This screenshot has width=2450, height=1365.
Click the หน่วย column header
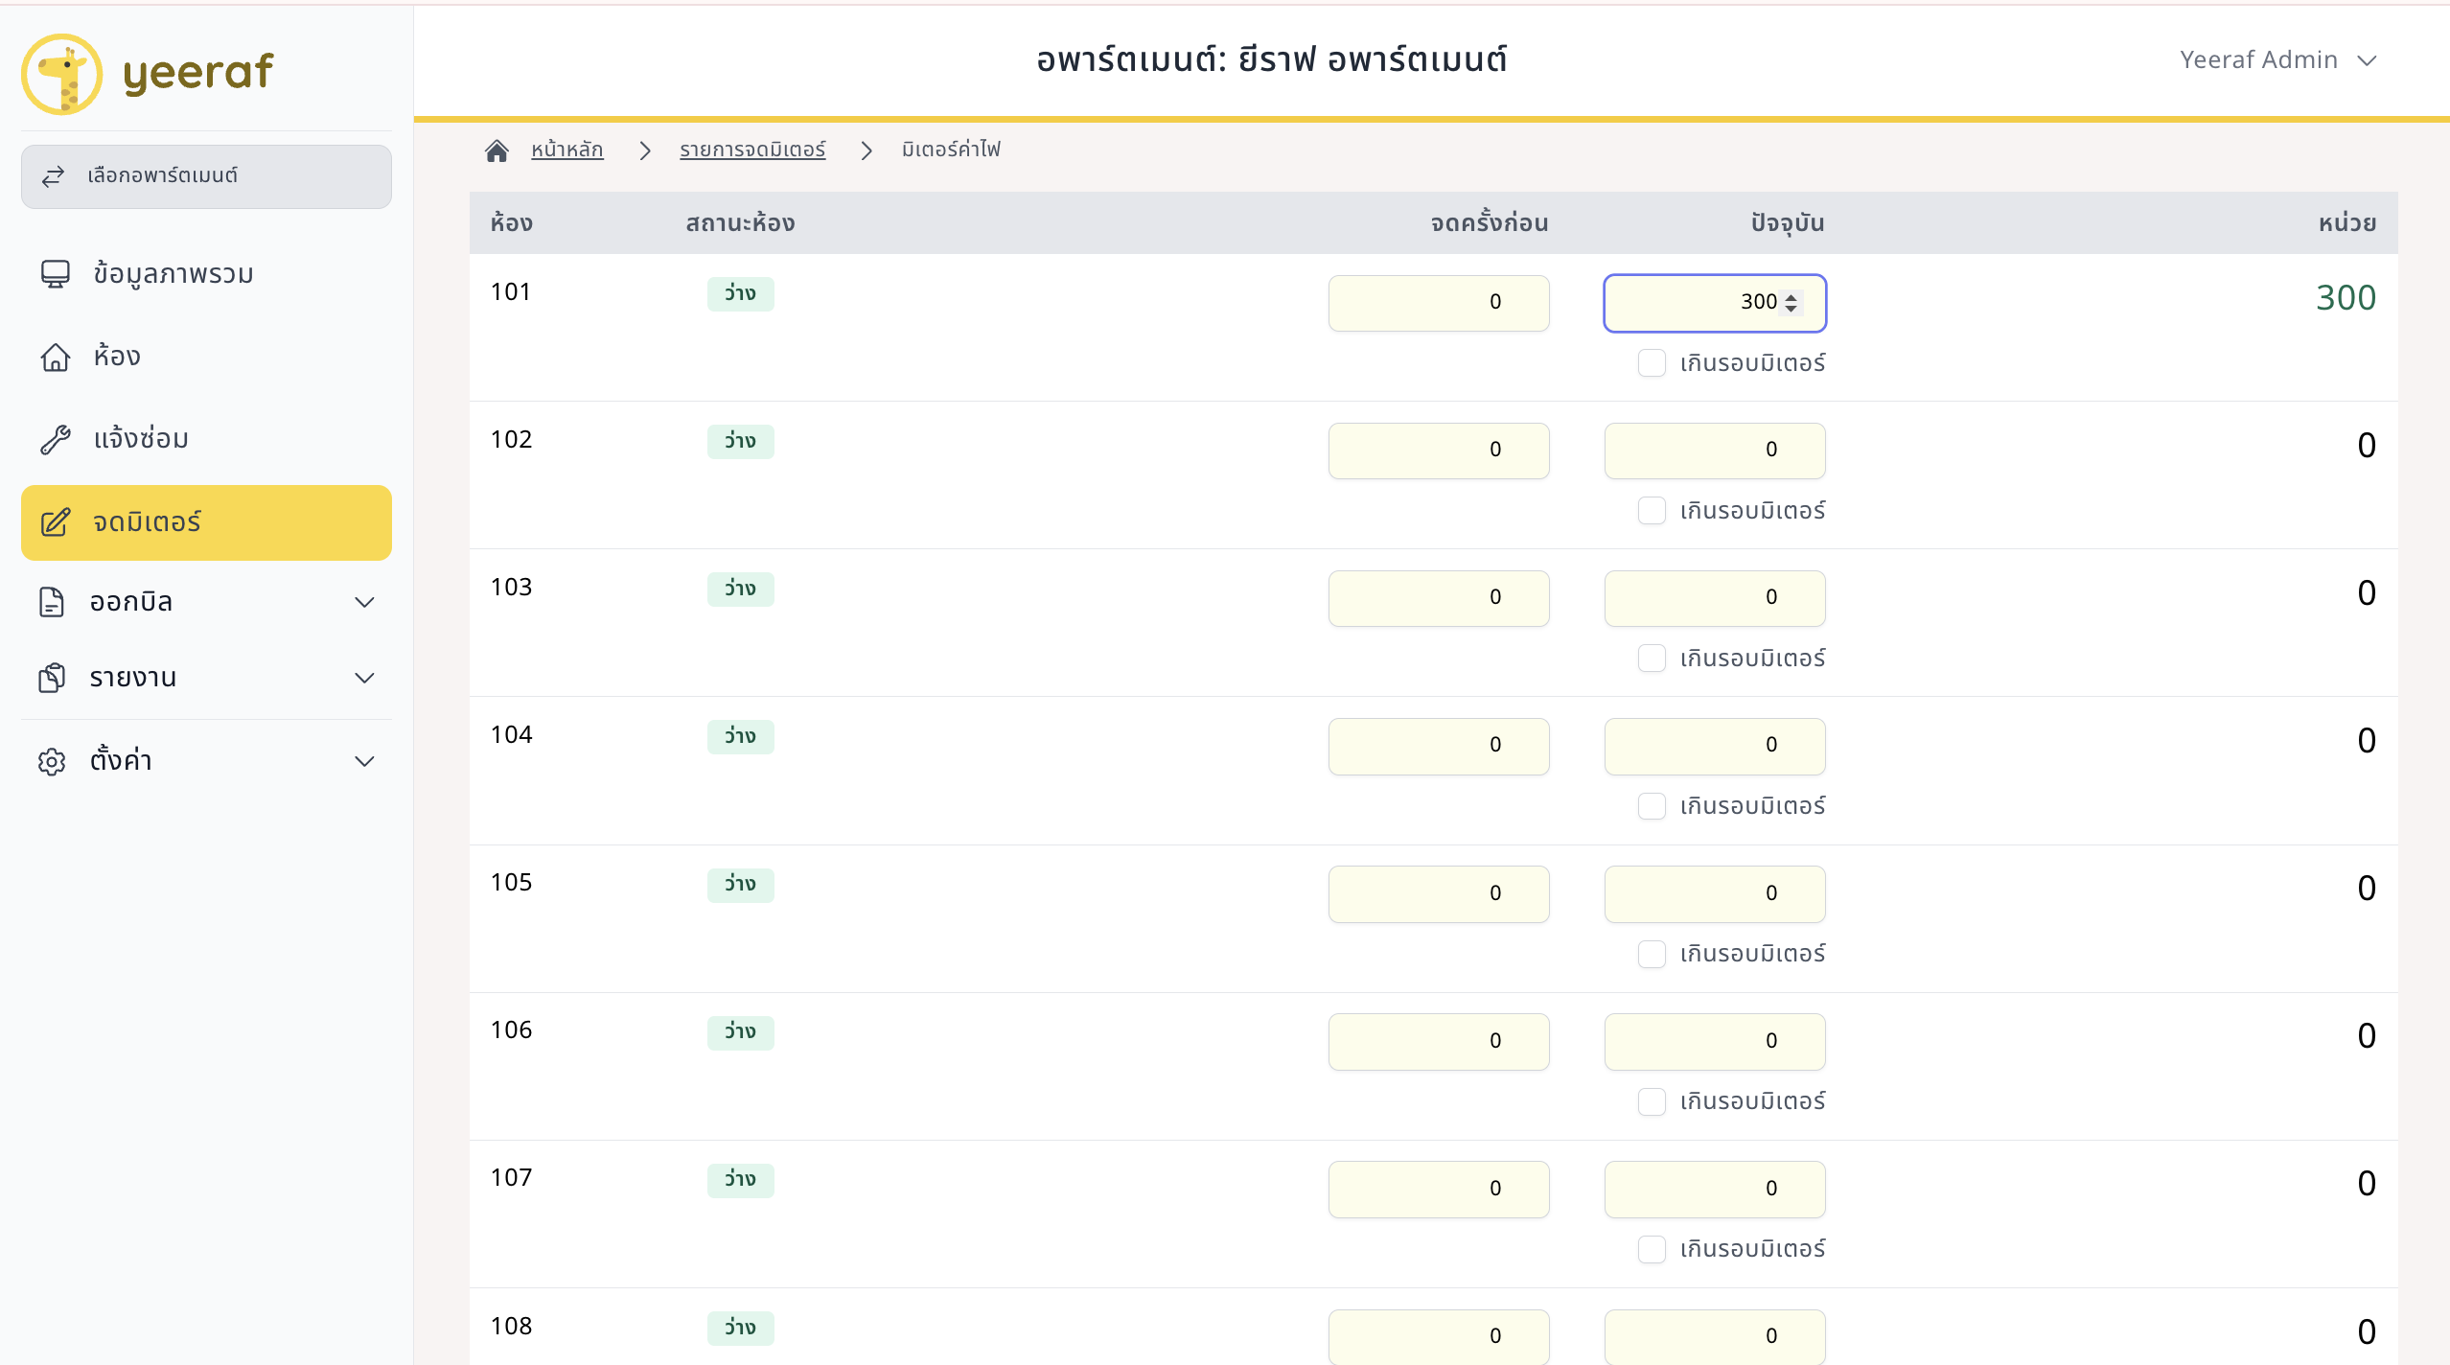point(2347,223)
